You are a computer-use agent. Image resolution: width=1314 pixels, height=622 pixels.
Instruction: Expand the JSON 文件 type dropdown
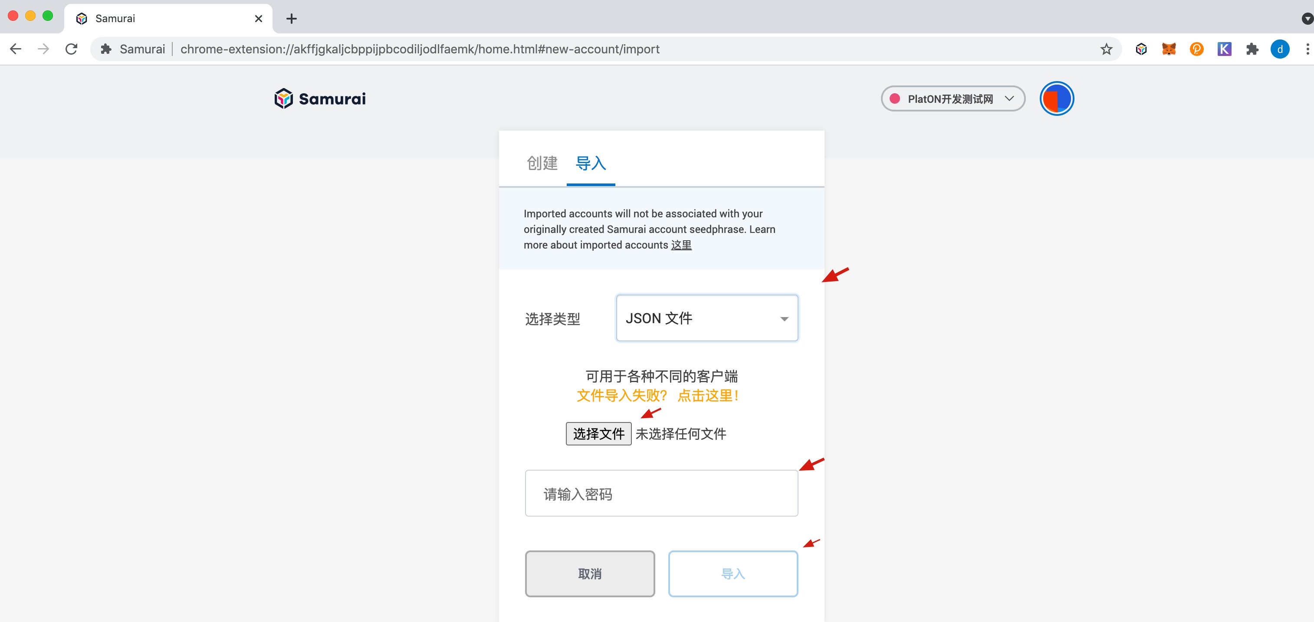(706, 318)
